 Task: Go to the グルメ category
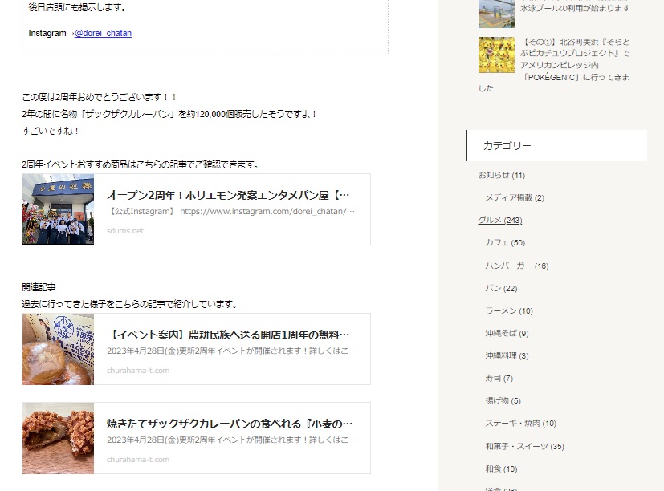pyautogui.click(x=490, y=220)
